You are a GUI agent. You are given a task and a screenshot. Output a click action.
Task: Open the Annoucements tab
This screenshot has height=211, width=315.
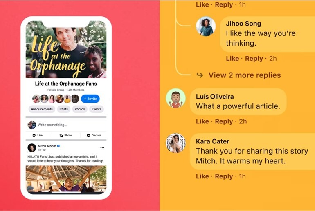point(42,109)
